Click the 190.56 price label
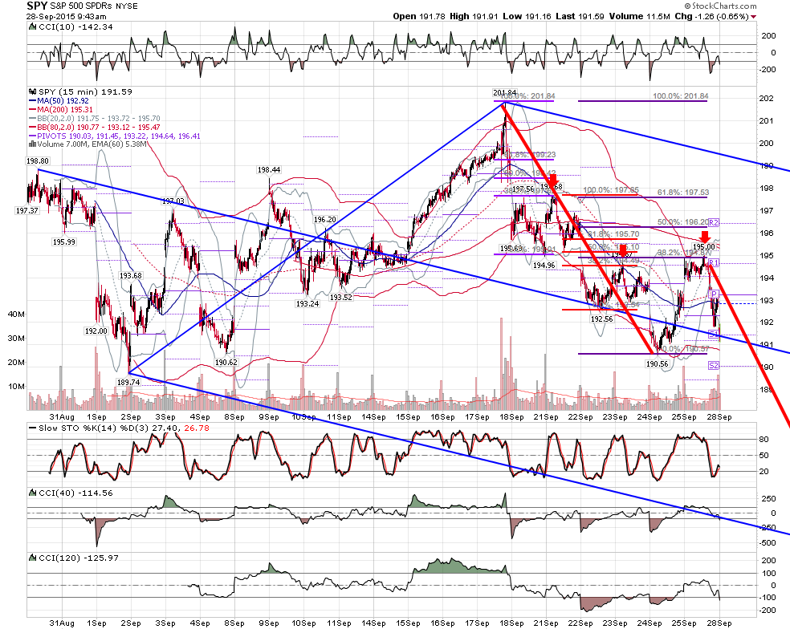The image size is (790, 629). click(x=657, y=363)
